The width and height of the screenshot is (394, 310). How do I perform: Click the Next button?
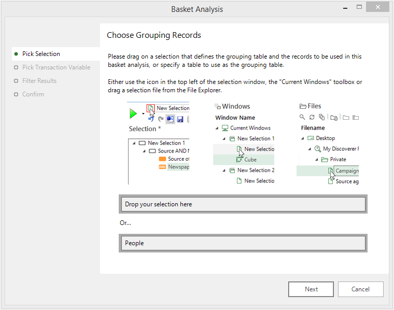[x=311, y=289]
